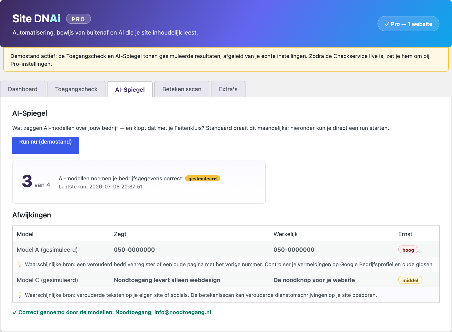Go to the Extra's tab

pyautogui.click(x=228, y=89)
